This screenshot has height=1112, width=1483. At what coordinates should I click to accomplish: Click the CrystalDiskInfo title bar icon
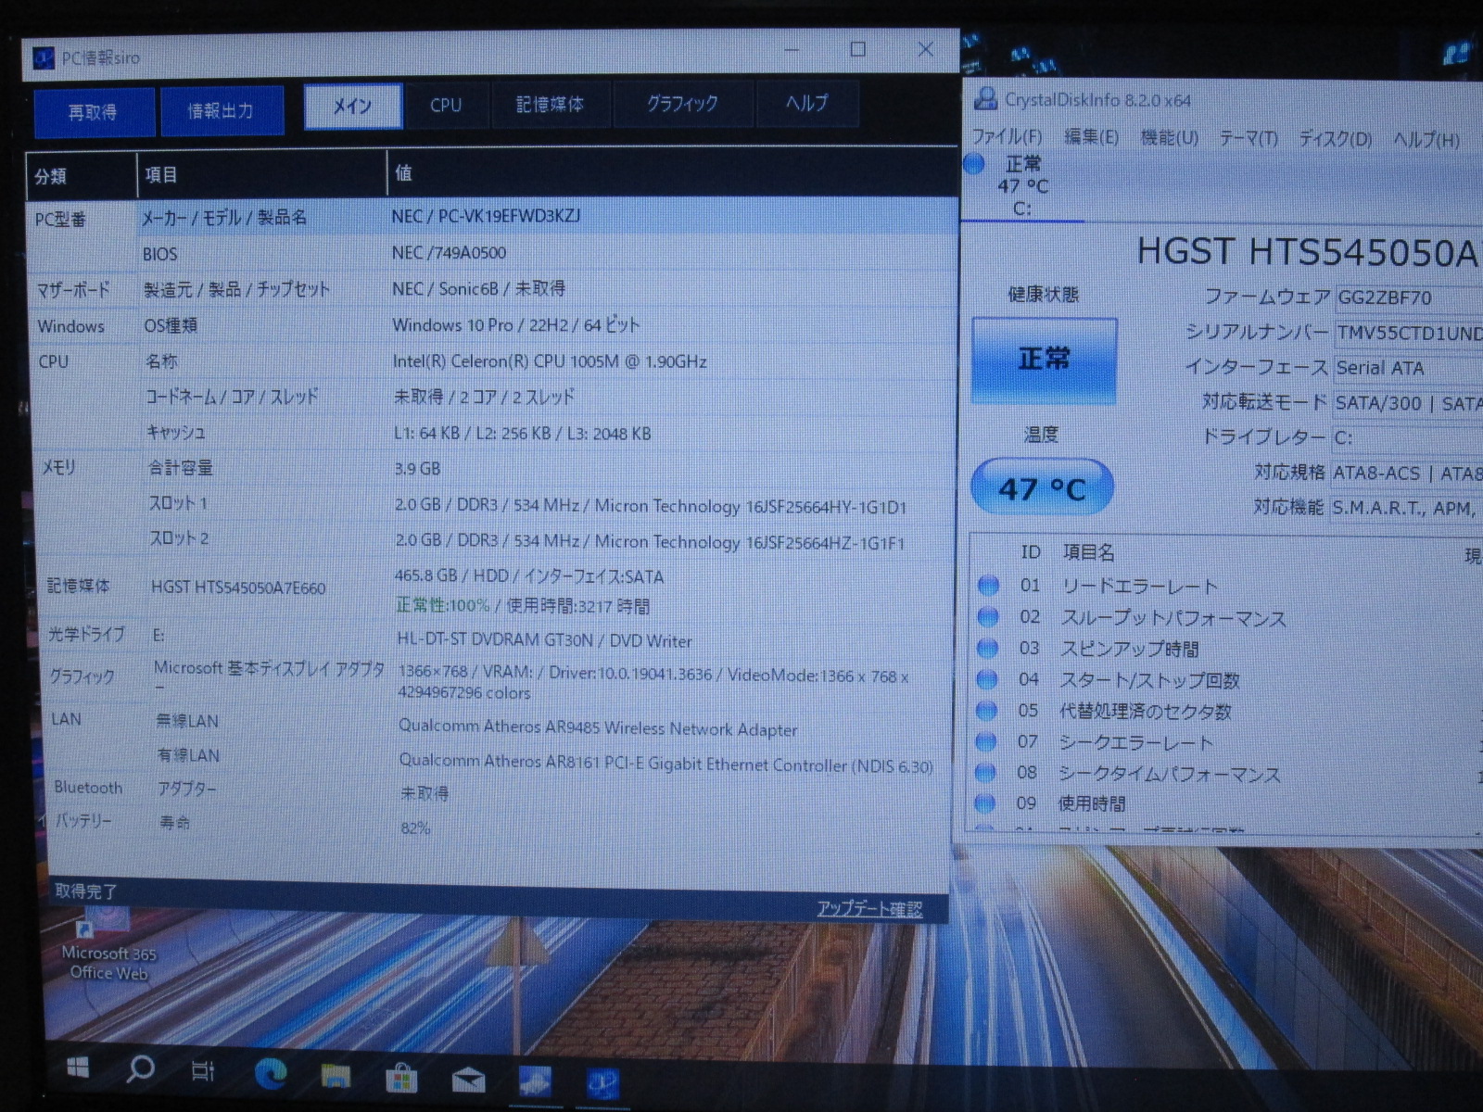(984, 99)
